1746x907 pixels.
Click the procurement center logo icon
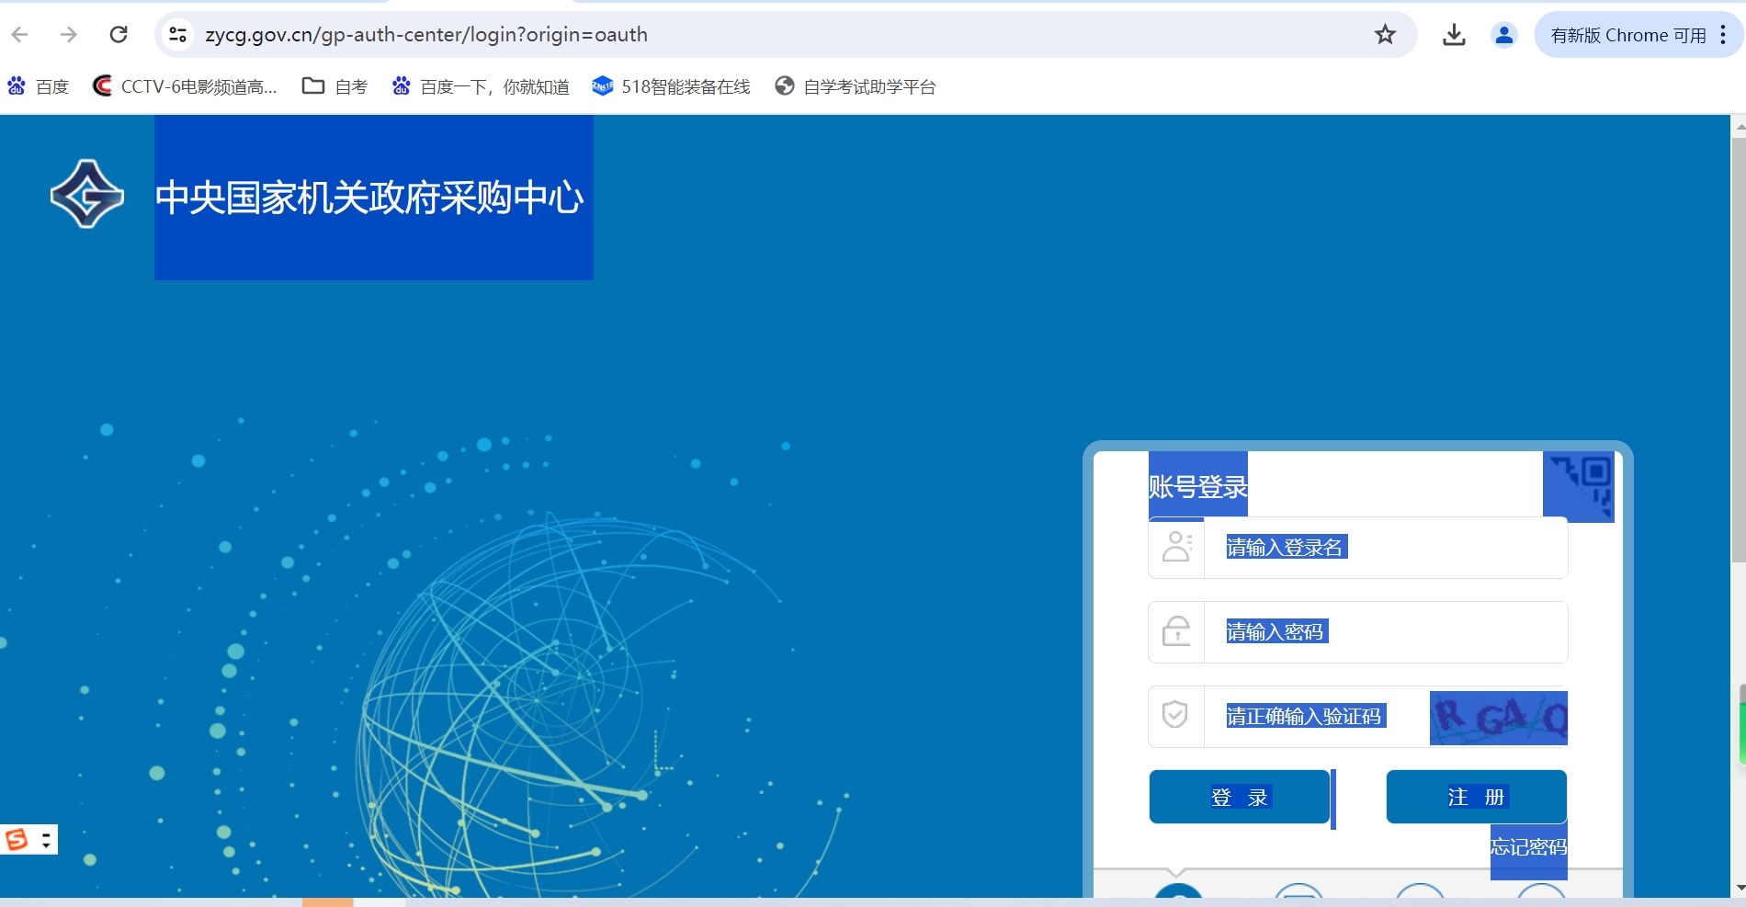point(87,194)
